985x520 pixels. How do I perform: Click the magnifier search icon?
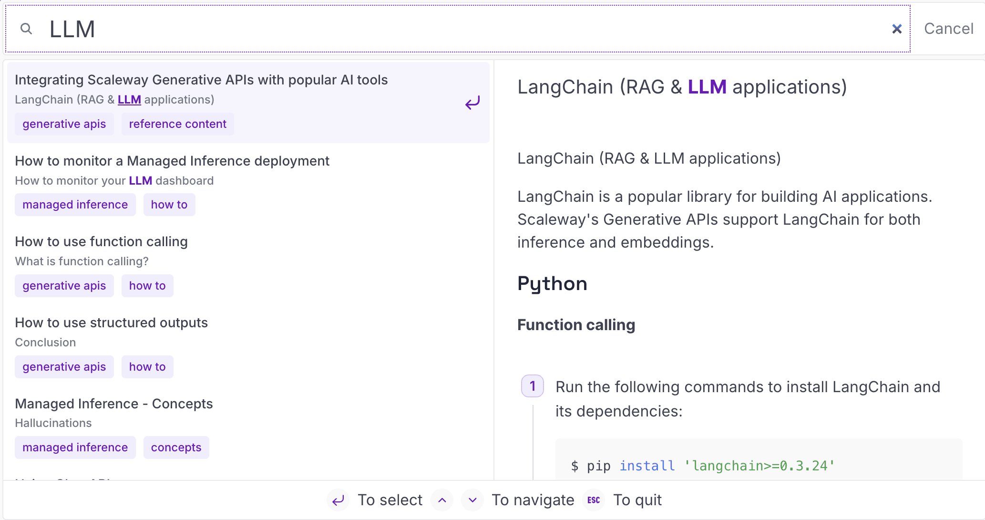tap(26, 29)
